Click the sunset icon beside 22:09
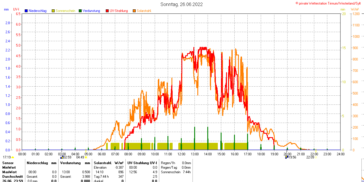This screenshot has width=364, height=182. [316, 157]
